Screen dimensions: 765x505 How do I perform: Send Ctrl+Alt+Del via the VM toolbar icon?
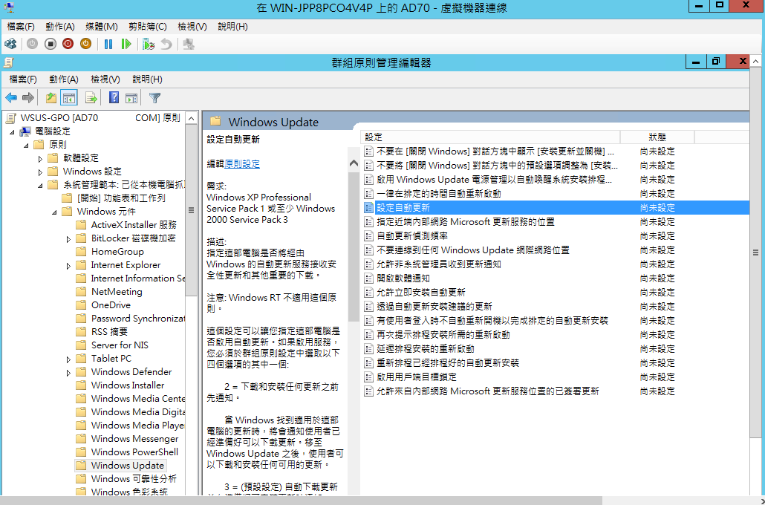10,44
